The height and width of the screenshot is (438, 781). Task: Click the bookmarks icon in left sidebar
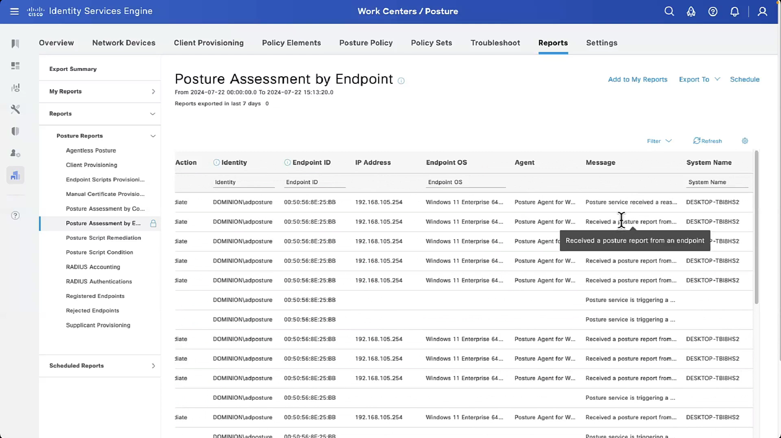coord(15,44)
